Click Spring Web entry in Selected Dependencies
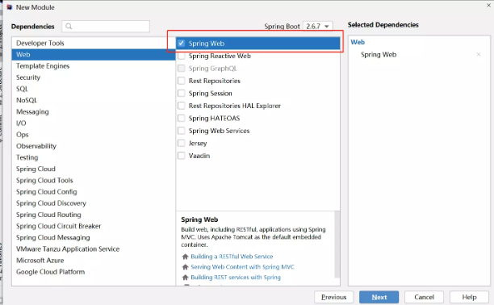This screenshot has width=494, height=305. click(x=379, y=55)
